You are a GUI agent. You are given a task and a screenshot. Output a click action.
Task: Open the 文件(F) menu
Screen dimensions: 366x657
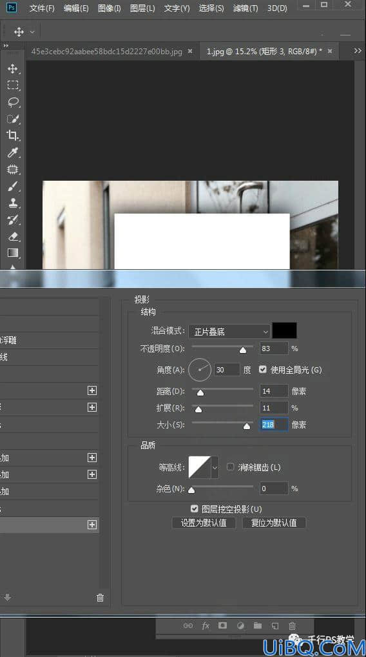click(42, 8)
